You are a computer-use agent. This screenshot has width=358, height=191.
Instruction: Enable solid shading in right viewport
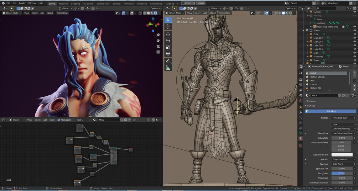pos(283,13)
